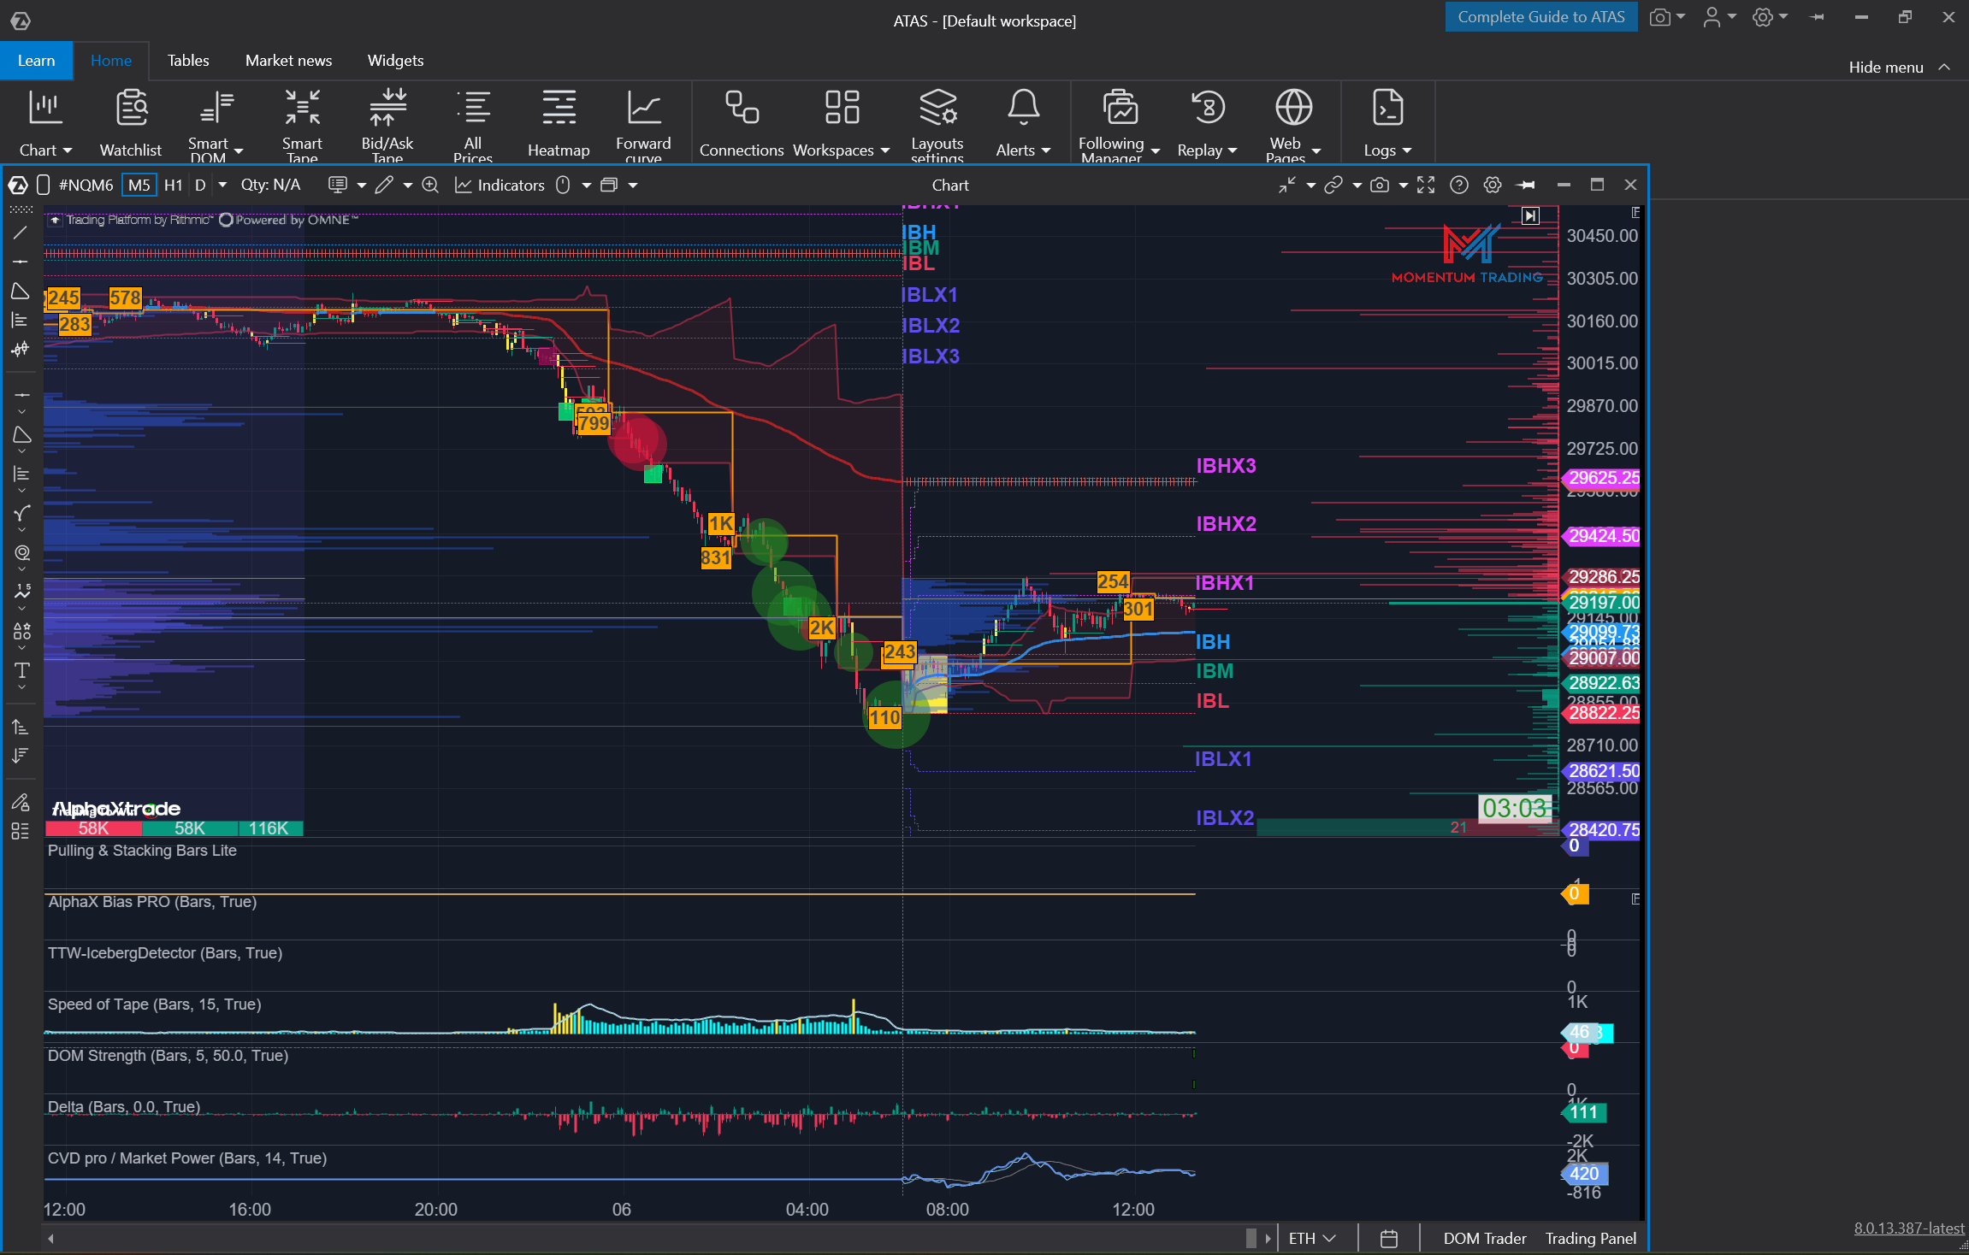Open the Indicators dialog

[x=500, y=185]
